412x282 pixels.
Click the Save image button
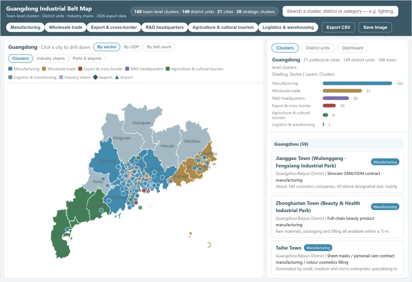point(375,27)
